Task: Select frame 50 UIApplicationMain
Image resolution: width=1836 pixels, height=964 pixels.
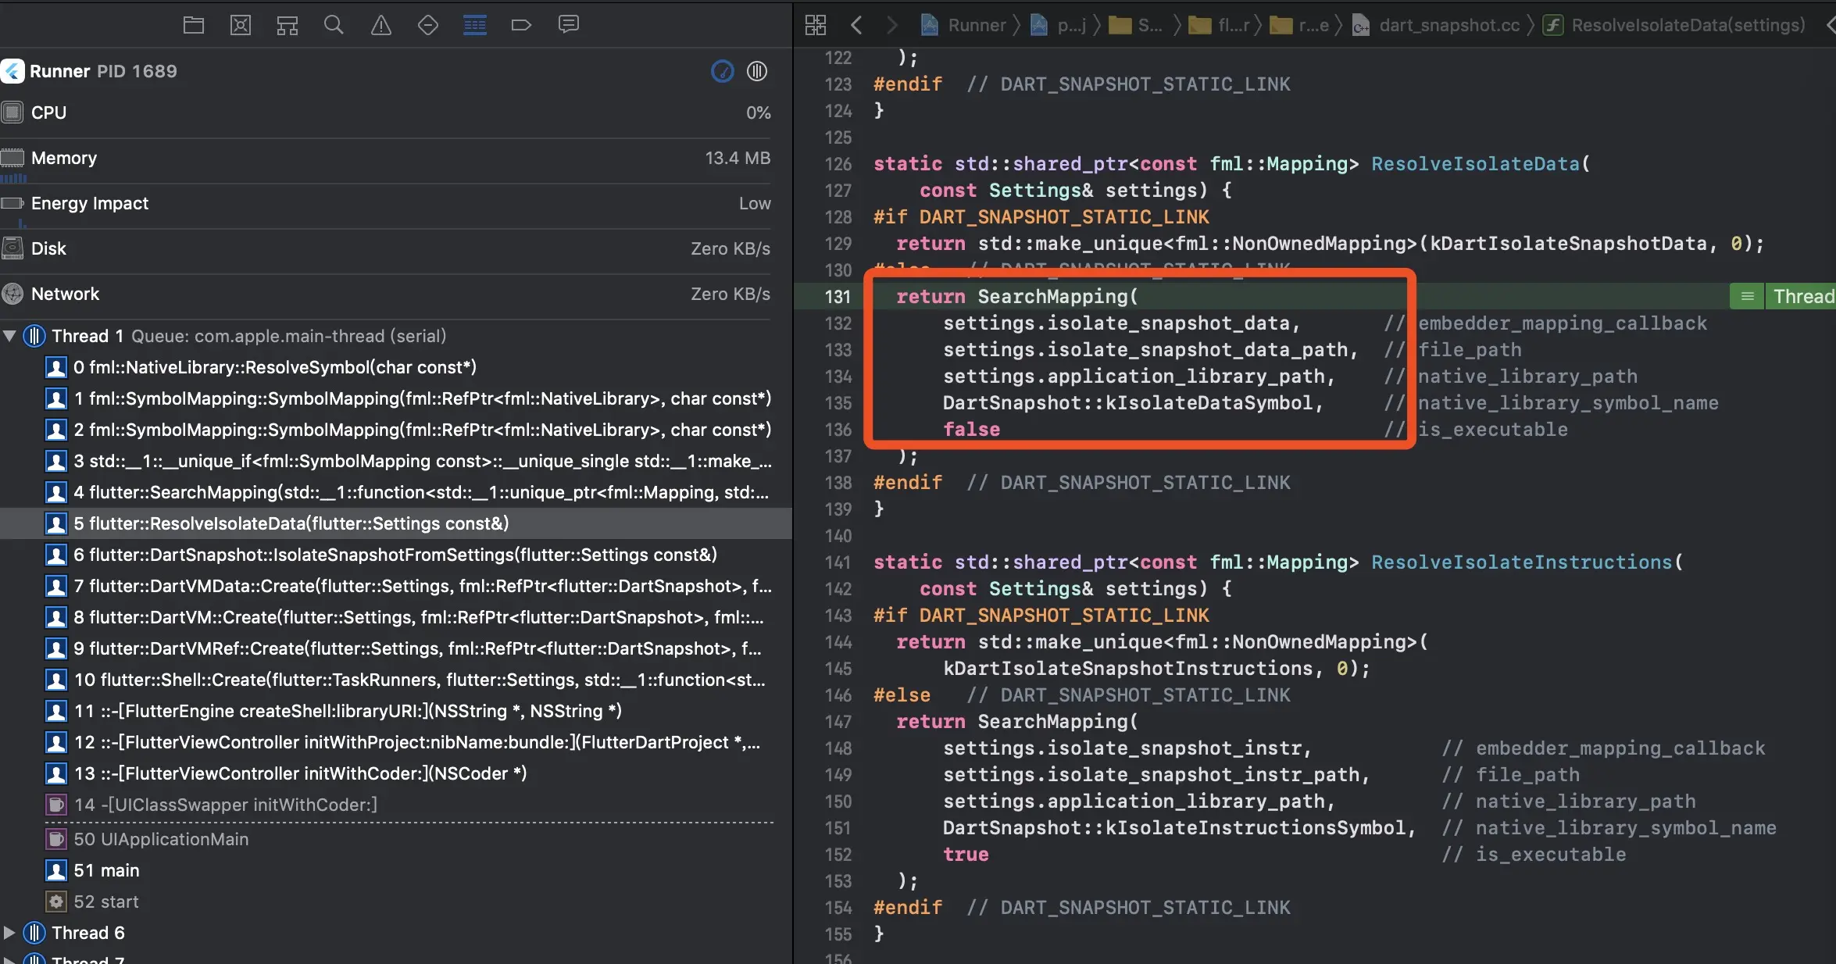Action: tap(396, 839)
